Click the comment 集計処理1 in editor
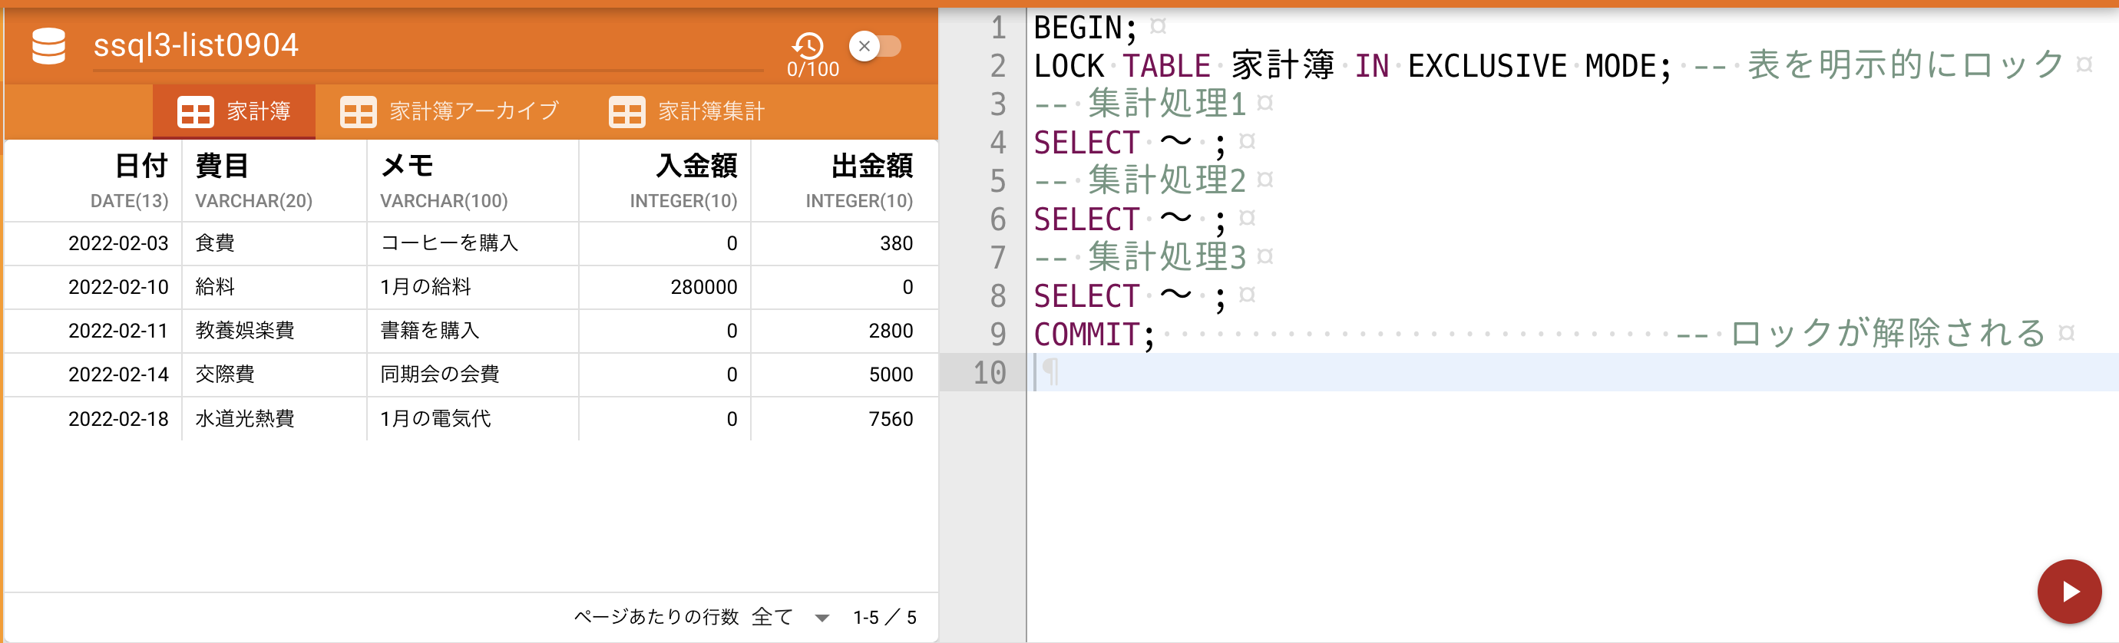 [1140, 104]
